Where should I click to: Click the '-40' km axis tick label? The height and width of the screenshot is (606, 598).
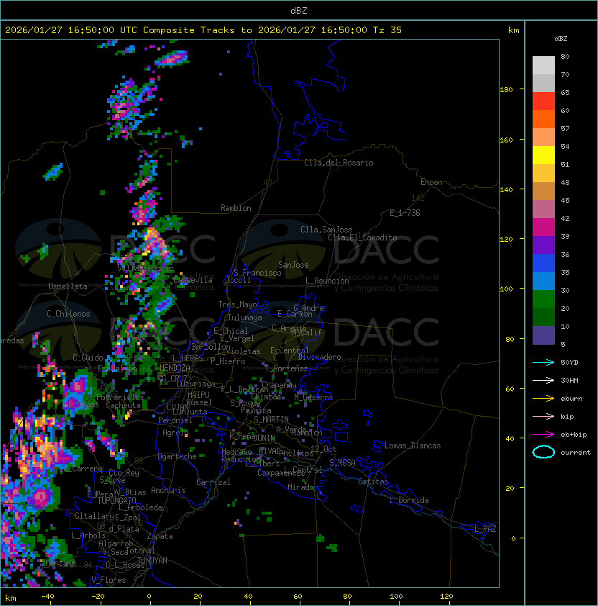tap(48, 597)
